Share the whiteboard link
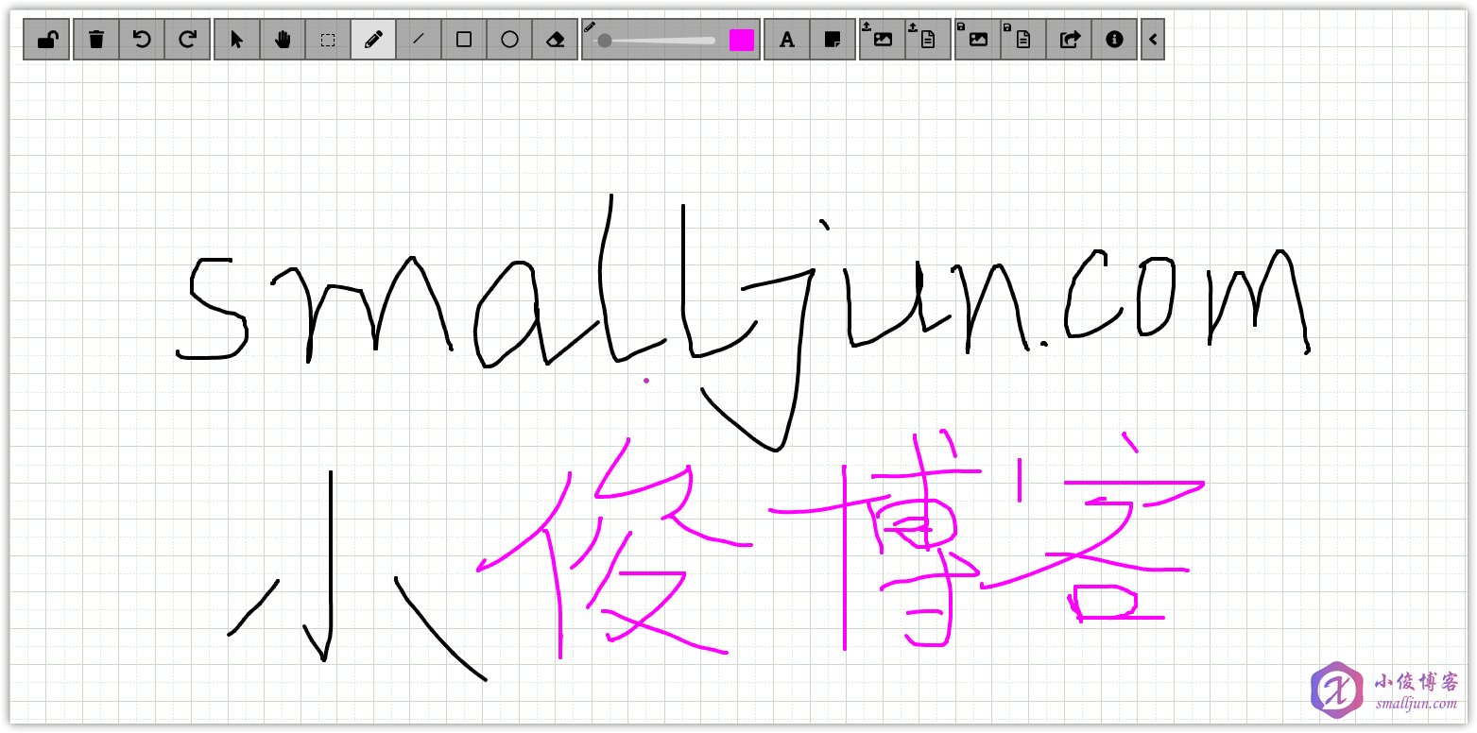This screenshot has width=1477, height=733. (x=1069, y=40)
